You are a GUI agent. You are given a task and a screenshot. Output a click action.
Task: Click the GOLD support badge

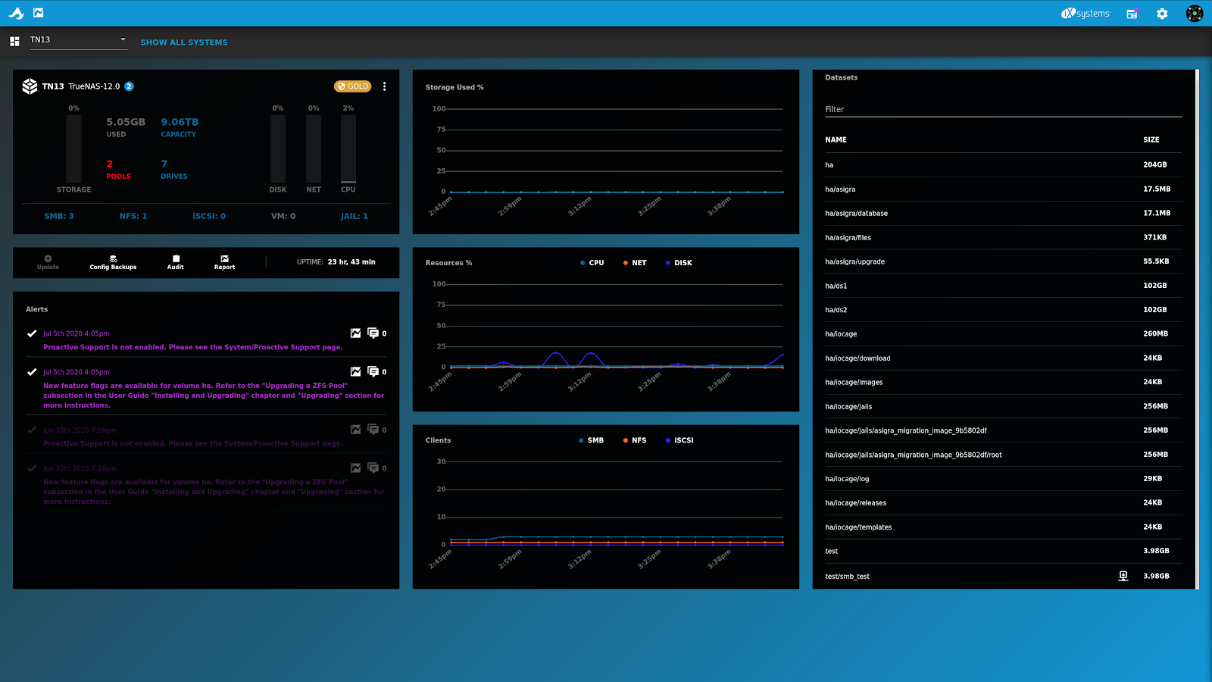click(353, 86)
